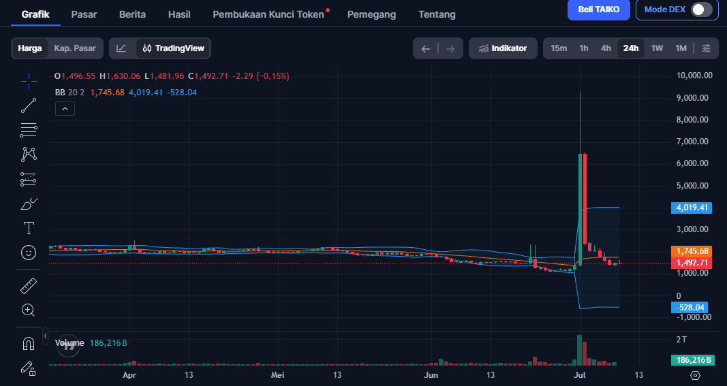Click the -528.04 lower band label
Screen dimensions: 727x386
(x=690, y=307)
